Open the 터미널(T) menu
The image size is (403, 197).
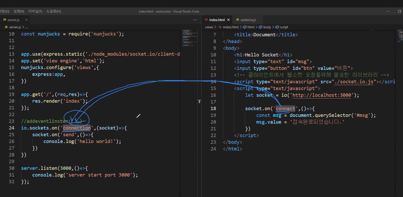click(x=36, y=12)
